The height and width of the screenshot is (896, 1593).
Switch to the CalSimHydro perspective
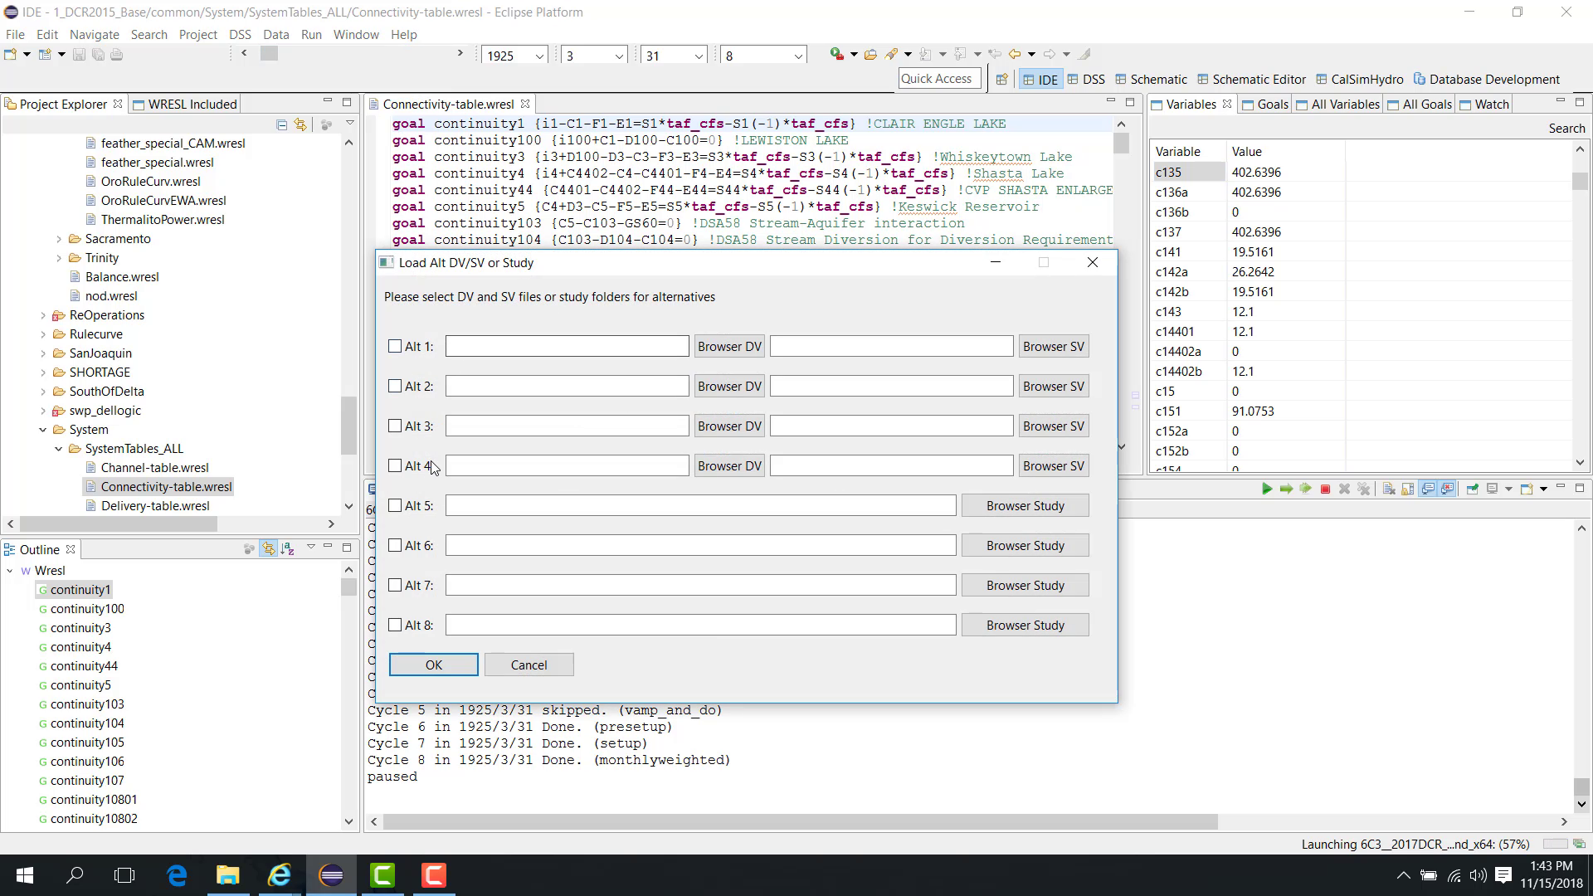click(x=1360, y=80)
